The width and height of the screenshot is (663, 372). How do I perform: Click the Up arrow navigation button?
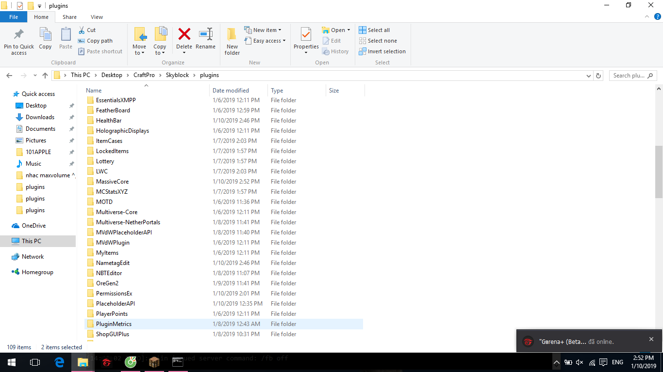[45, 76]
